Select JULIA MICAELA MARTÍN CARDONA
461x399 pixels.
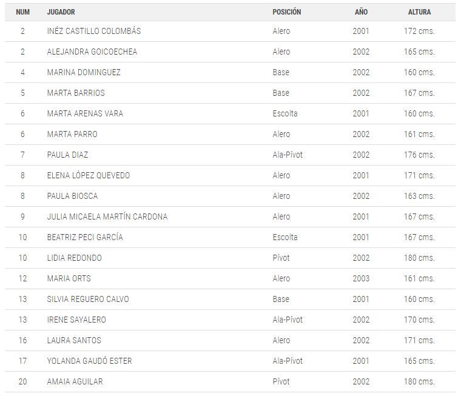click(x=107, y=216)
